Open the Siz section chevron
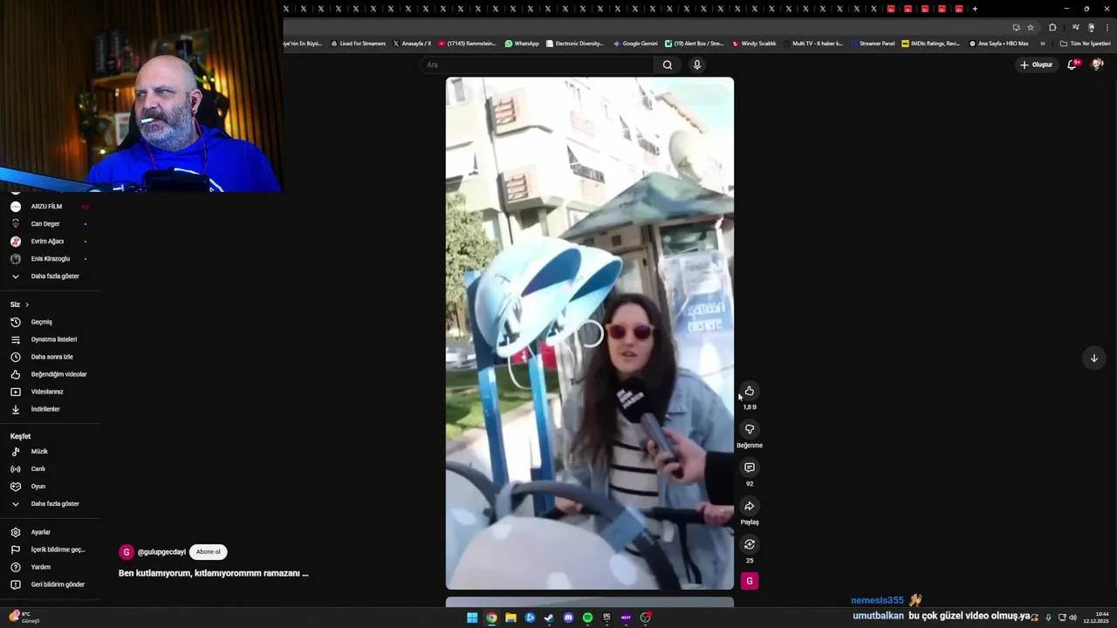The height and width of the screenshot is (628, 1117). [27, 304]
